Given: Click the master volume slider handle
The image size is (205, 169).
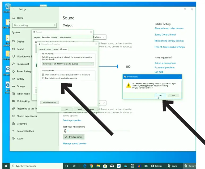Looking at the screenshot, I should click(x=118, y=67).
